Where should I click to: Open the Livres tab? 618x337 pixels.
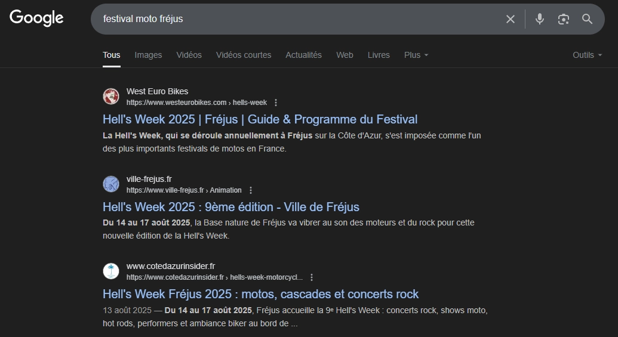tap(379, 55)
